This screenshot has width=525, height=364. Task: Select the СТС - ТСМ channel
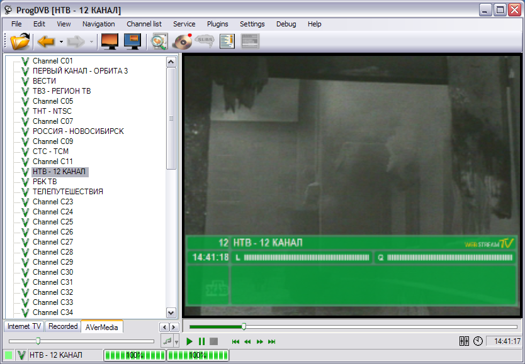tap(50, 152)
